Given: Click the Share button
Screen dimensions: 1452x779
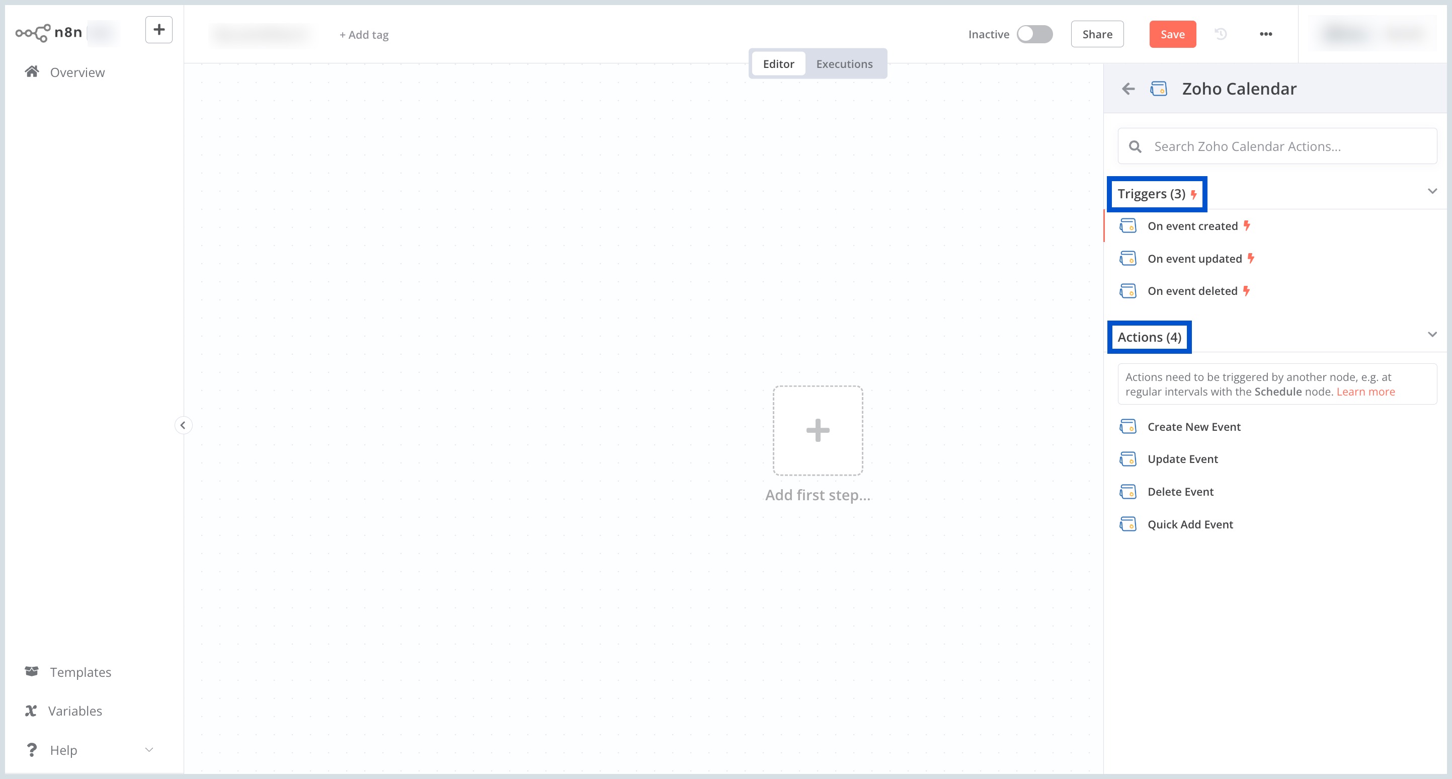Looking at the screenshot, I should pyautogui.click(x=1097, y=34).
